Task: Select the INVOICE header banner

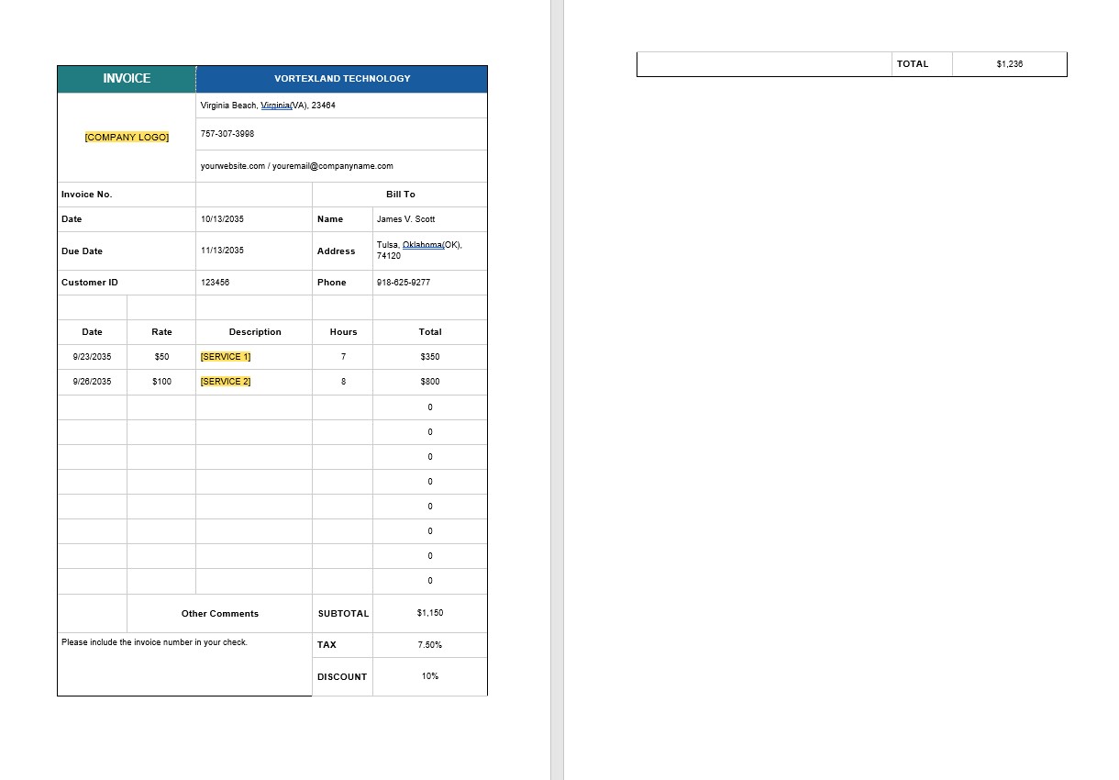Action: tap(126, 79)
